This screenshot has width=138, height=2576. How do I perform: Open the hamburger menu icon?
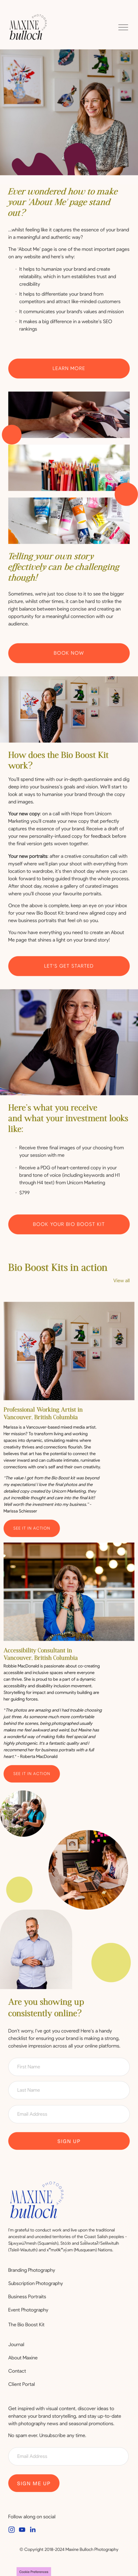122,27
